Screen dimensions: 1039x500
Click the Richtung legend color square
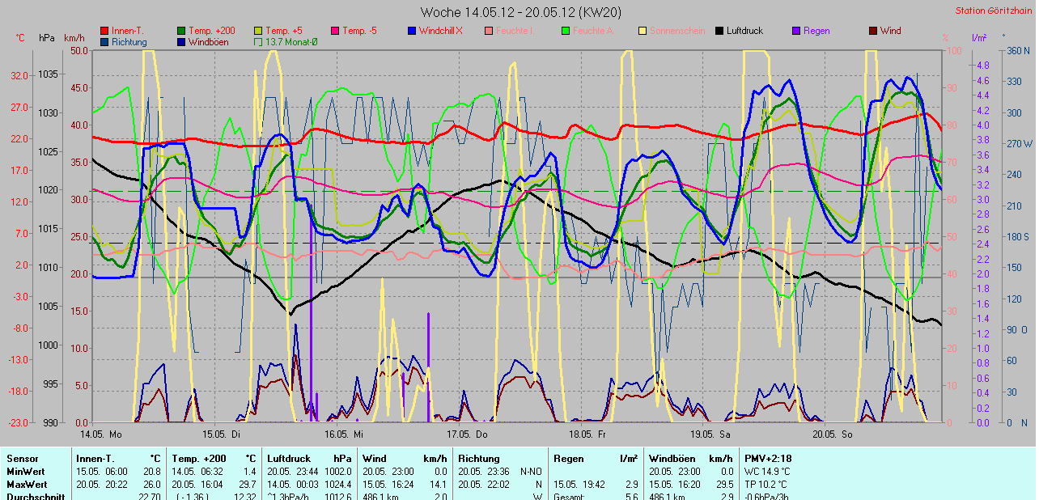[x=105, y=42]
